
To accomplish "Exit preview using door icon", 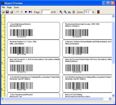I will [x=98, y=12].
